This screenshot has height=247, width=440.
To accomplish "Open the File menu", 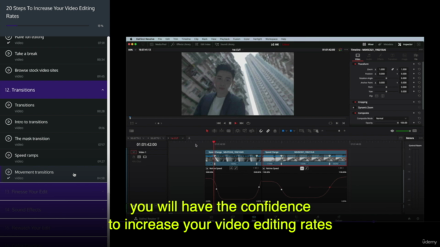I will (159, 39).
